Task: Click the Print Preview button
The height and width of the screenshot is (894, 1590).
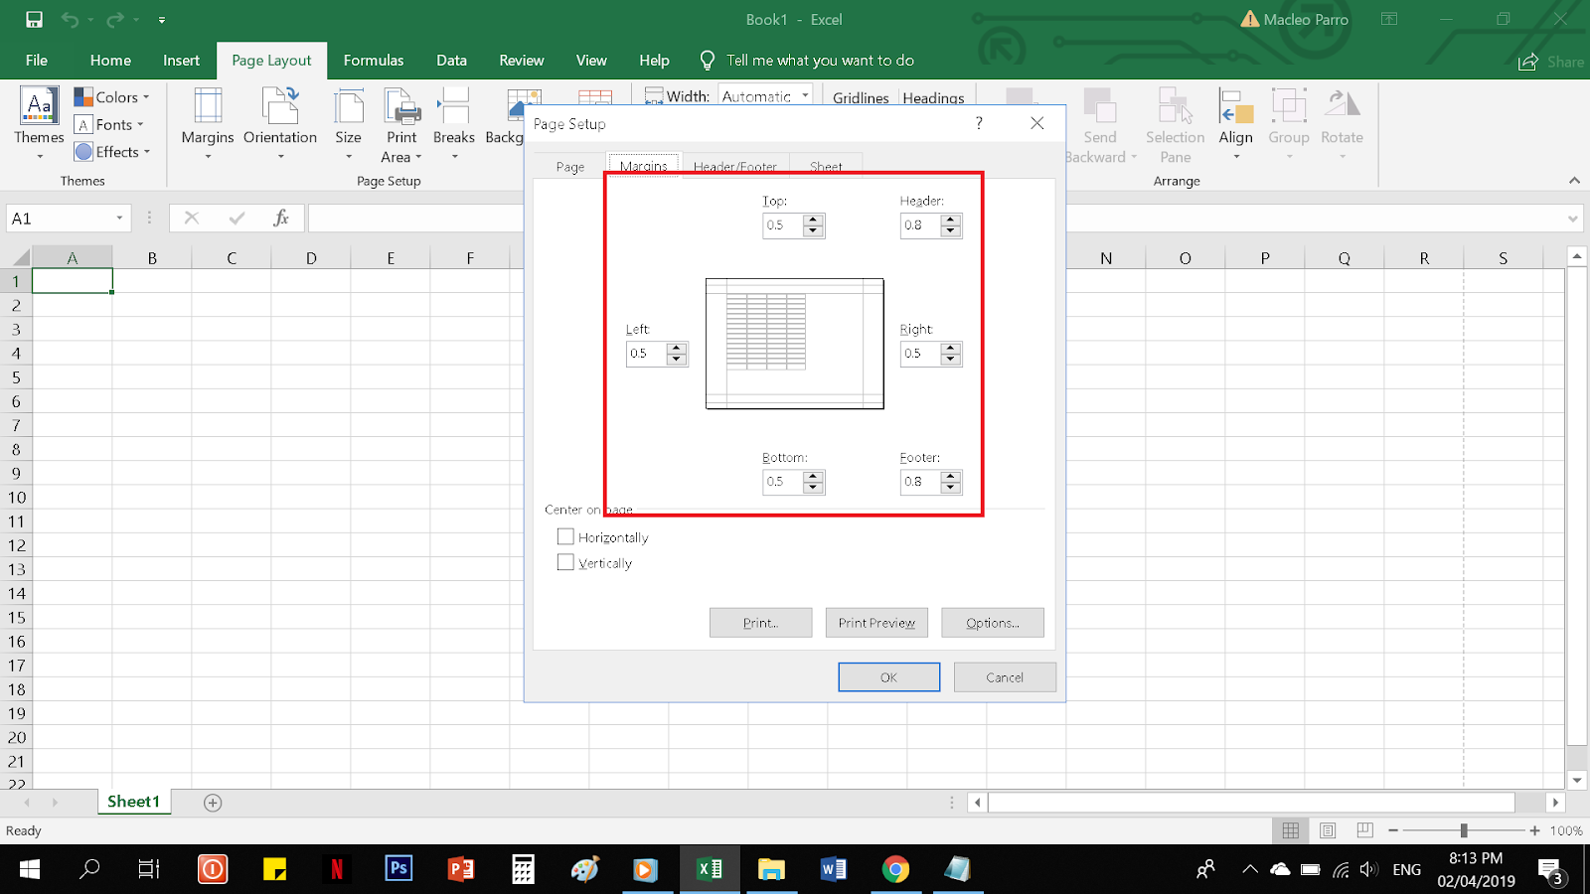Action: click(875, 623)
